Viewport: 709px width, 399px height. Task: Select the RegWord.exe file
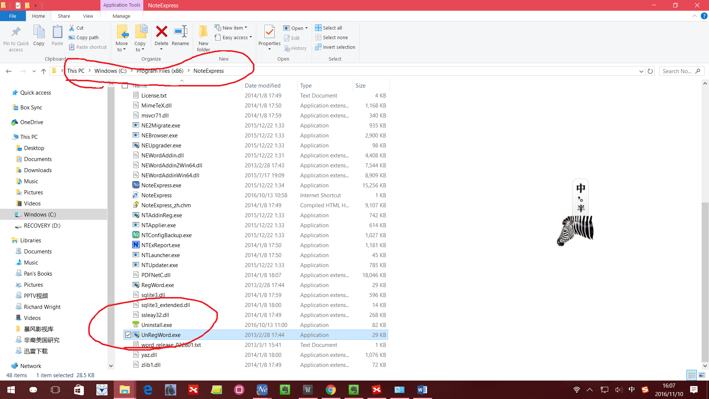[157, 285]
